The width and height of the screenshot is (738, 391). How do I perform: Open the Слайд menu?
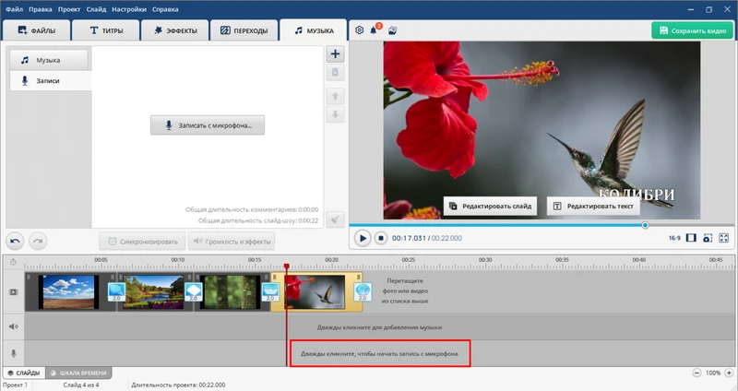pos(95,8)
